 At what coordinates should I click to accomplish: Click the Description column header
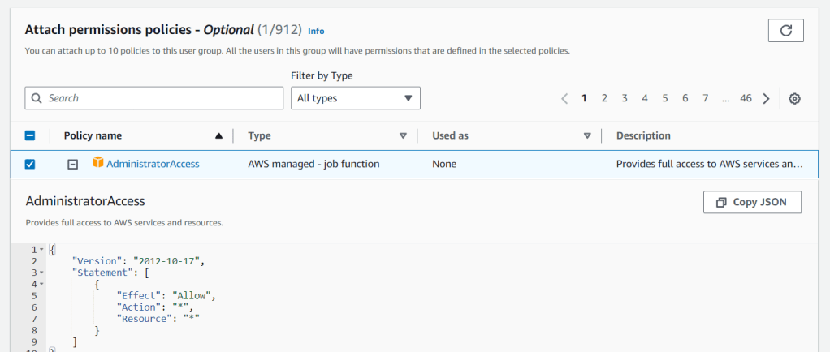pos(643,135)
